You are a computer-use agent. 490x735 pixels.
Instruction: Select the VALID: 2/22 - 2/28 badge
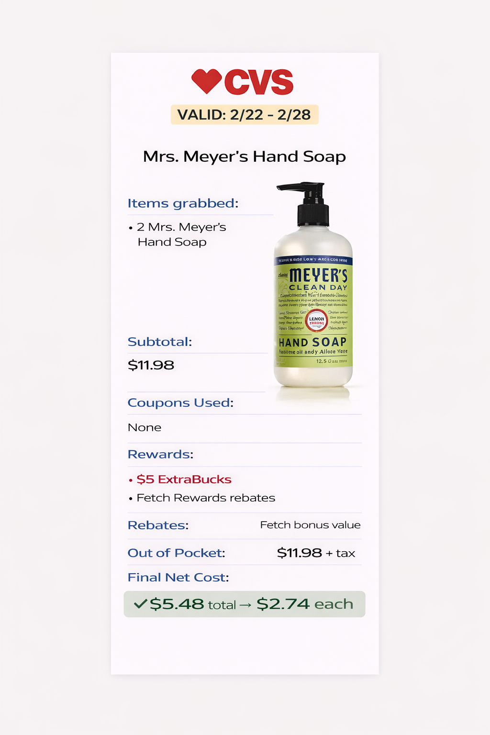click(x=245, y=115)
